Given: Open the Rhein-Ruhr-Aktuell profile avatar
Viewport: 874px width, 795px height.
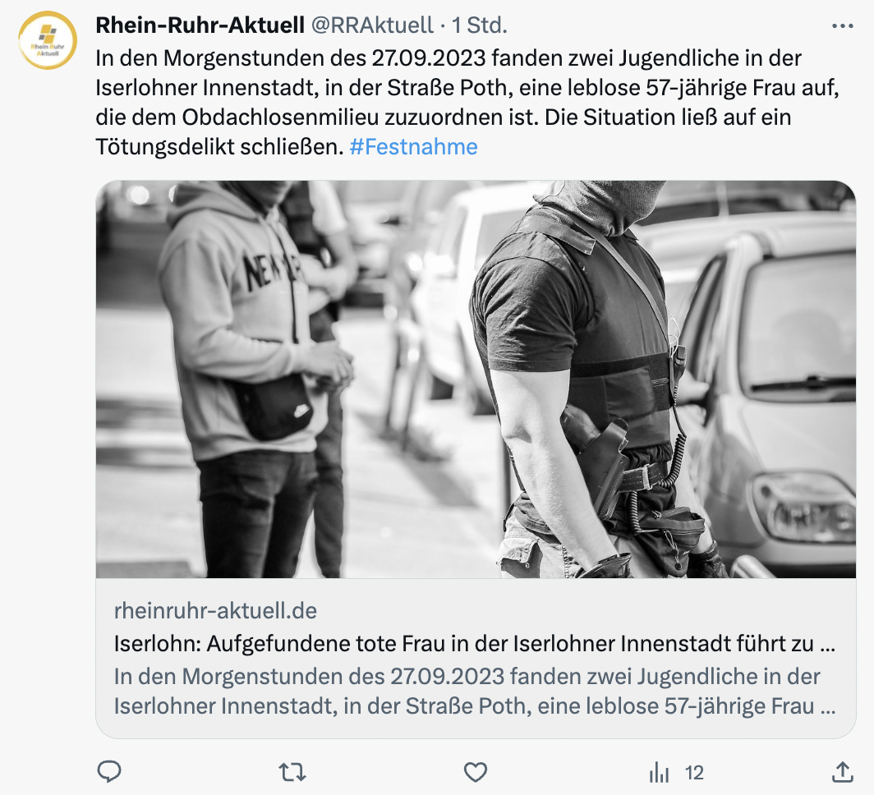Looking at the screenshot, I should tap(48, 40).
